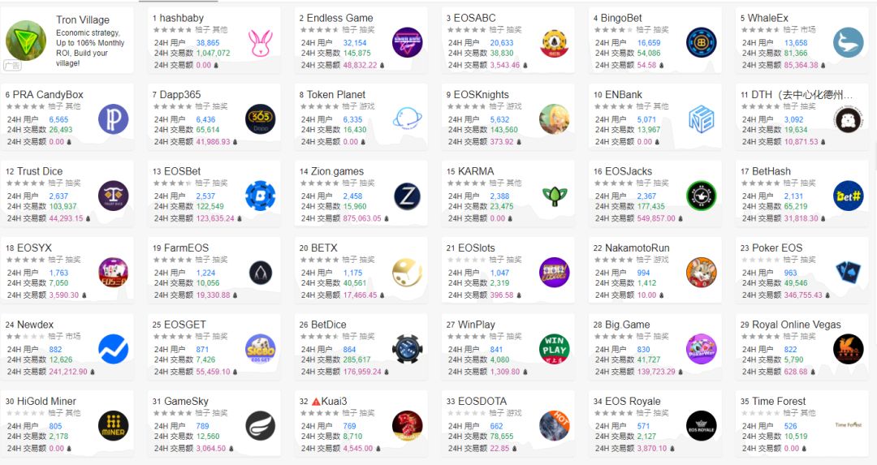Click the hashbaby pink rabbit icon
This screenshot has height=465, width=877.
pyautogui.click(x=260, y=42)
